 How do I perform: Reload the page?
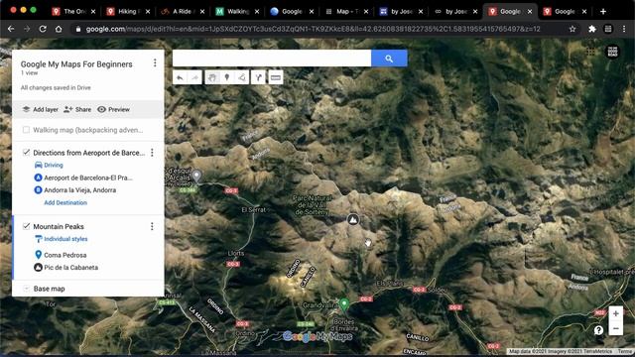[x=43, y=29]
